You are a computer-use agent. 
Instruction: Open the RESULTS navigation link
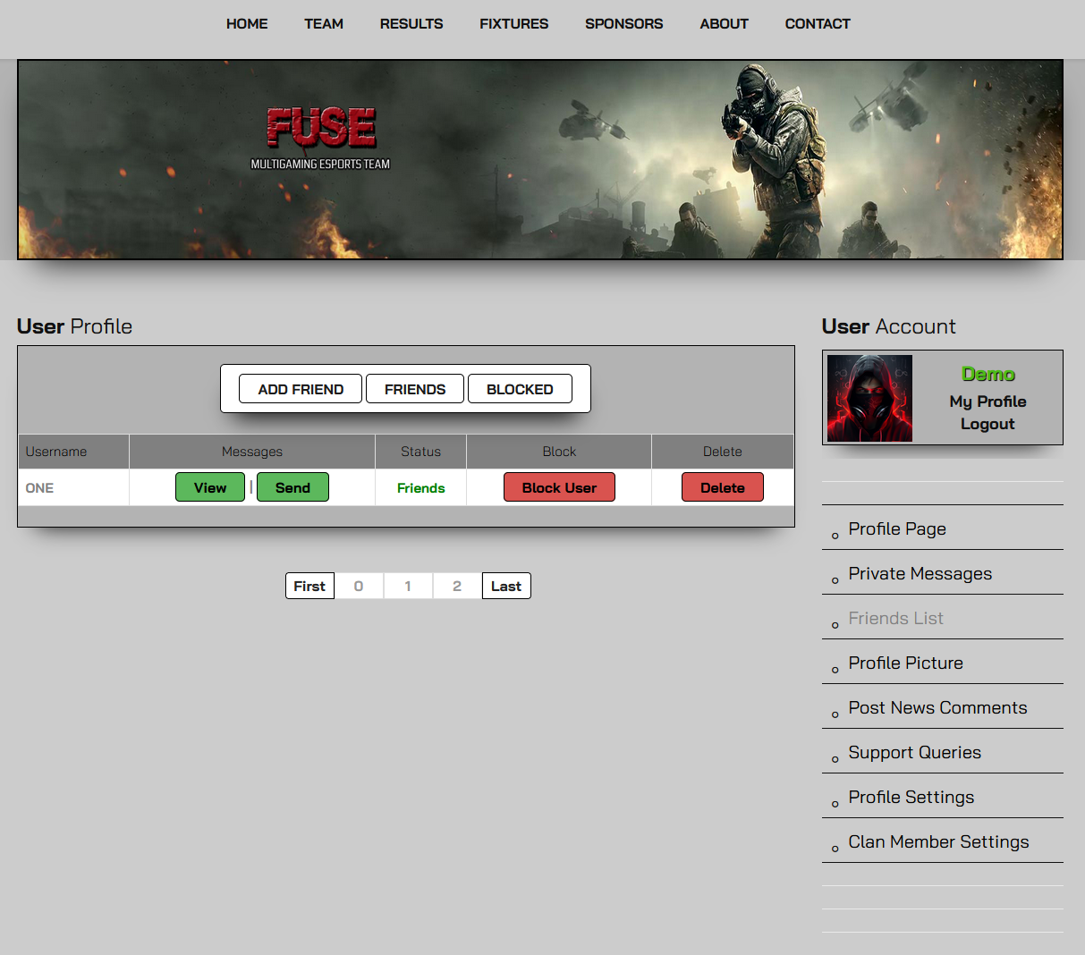pyautogui.click(x=411, y=24)
